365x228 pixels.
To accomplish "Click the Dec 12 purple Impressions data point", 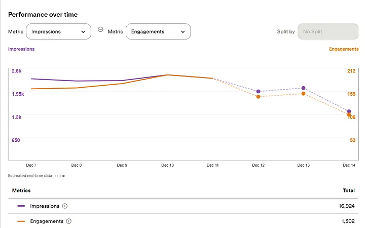I will tap(259, 91).
